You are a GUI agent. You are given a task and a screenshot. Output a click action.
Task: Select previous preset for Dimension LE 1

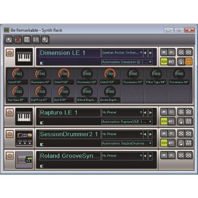[x=145, y=53]
